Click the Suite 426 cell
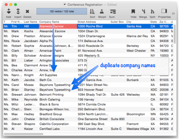Screen dimensions: 179x139 [118, 95]
